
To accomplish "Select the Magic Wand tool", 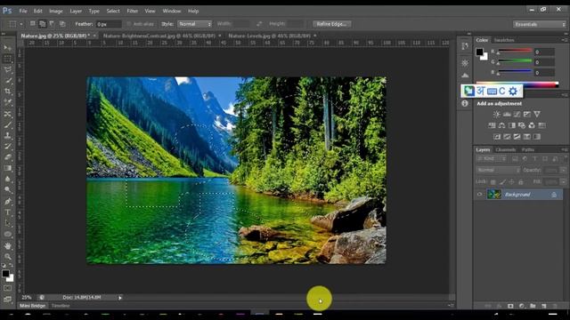I will (7, 81).
